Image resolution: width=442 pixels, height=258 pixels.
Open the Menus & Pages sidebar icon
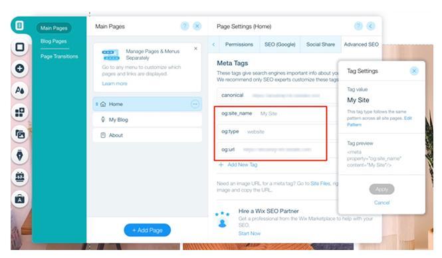[19, 26]
